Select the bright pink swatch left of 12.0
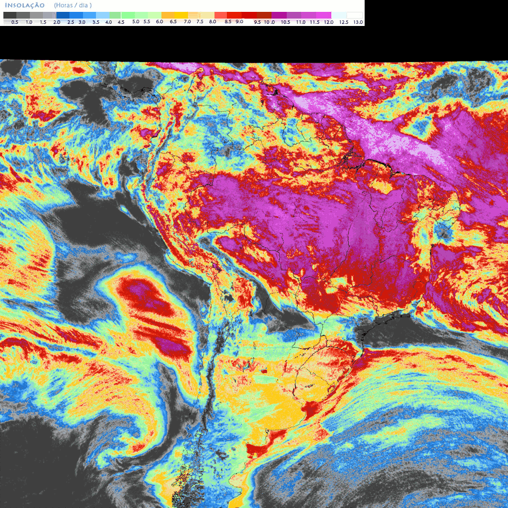 pos(323,15)
